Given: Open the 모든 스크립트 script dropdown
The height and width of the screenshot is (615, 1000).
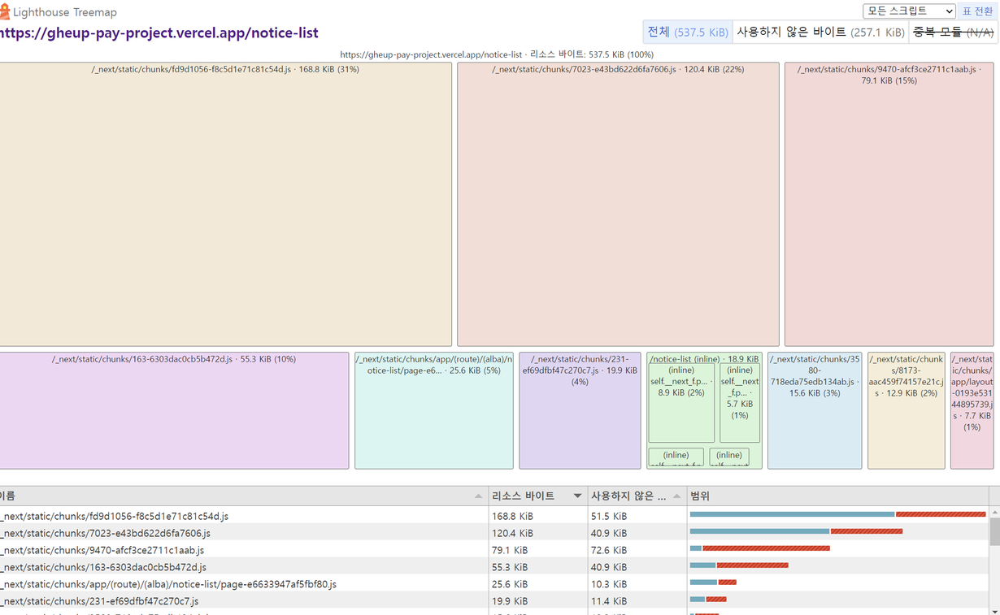Looking at the screenshot, I should [x=909, y=11].
